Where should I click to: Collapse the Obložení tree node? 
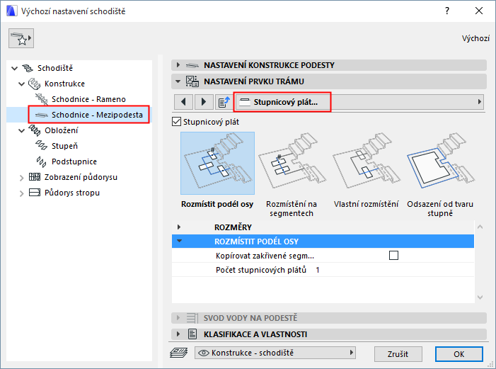(x=21, y=130)
